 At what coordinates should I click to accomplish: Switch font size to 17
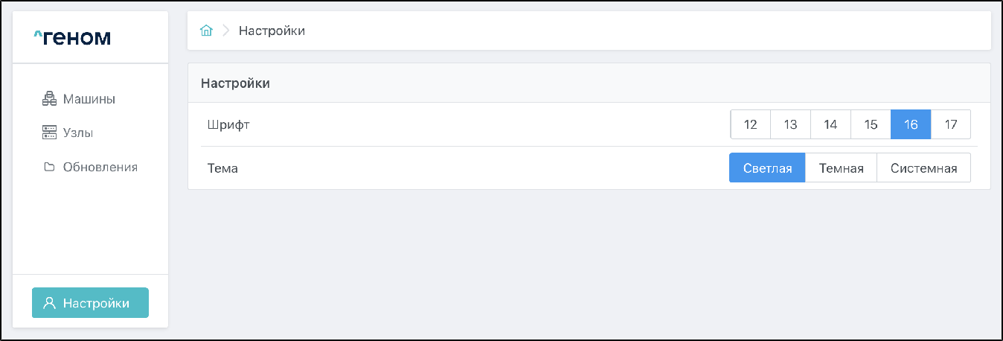pyautogui.click(x=951, y=125)
